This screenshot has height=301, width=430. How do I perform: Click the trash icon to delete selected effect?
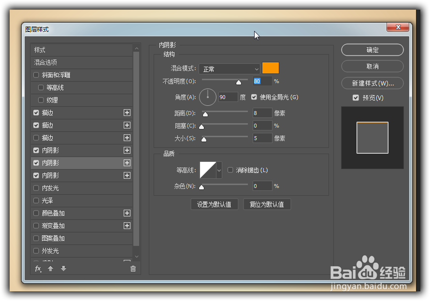tap(133, 269)
